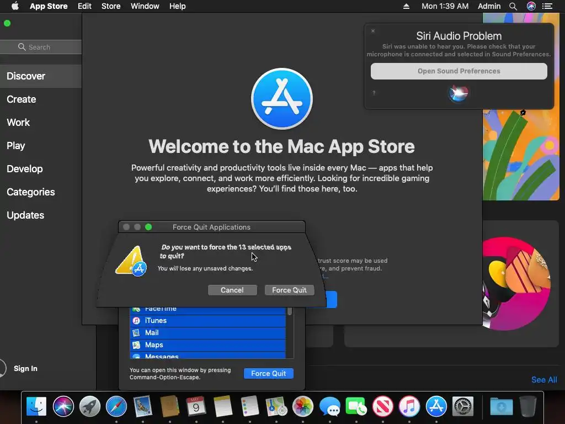Click Open Sound Preferences button

(459, 71)
